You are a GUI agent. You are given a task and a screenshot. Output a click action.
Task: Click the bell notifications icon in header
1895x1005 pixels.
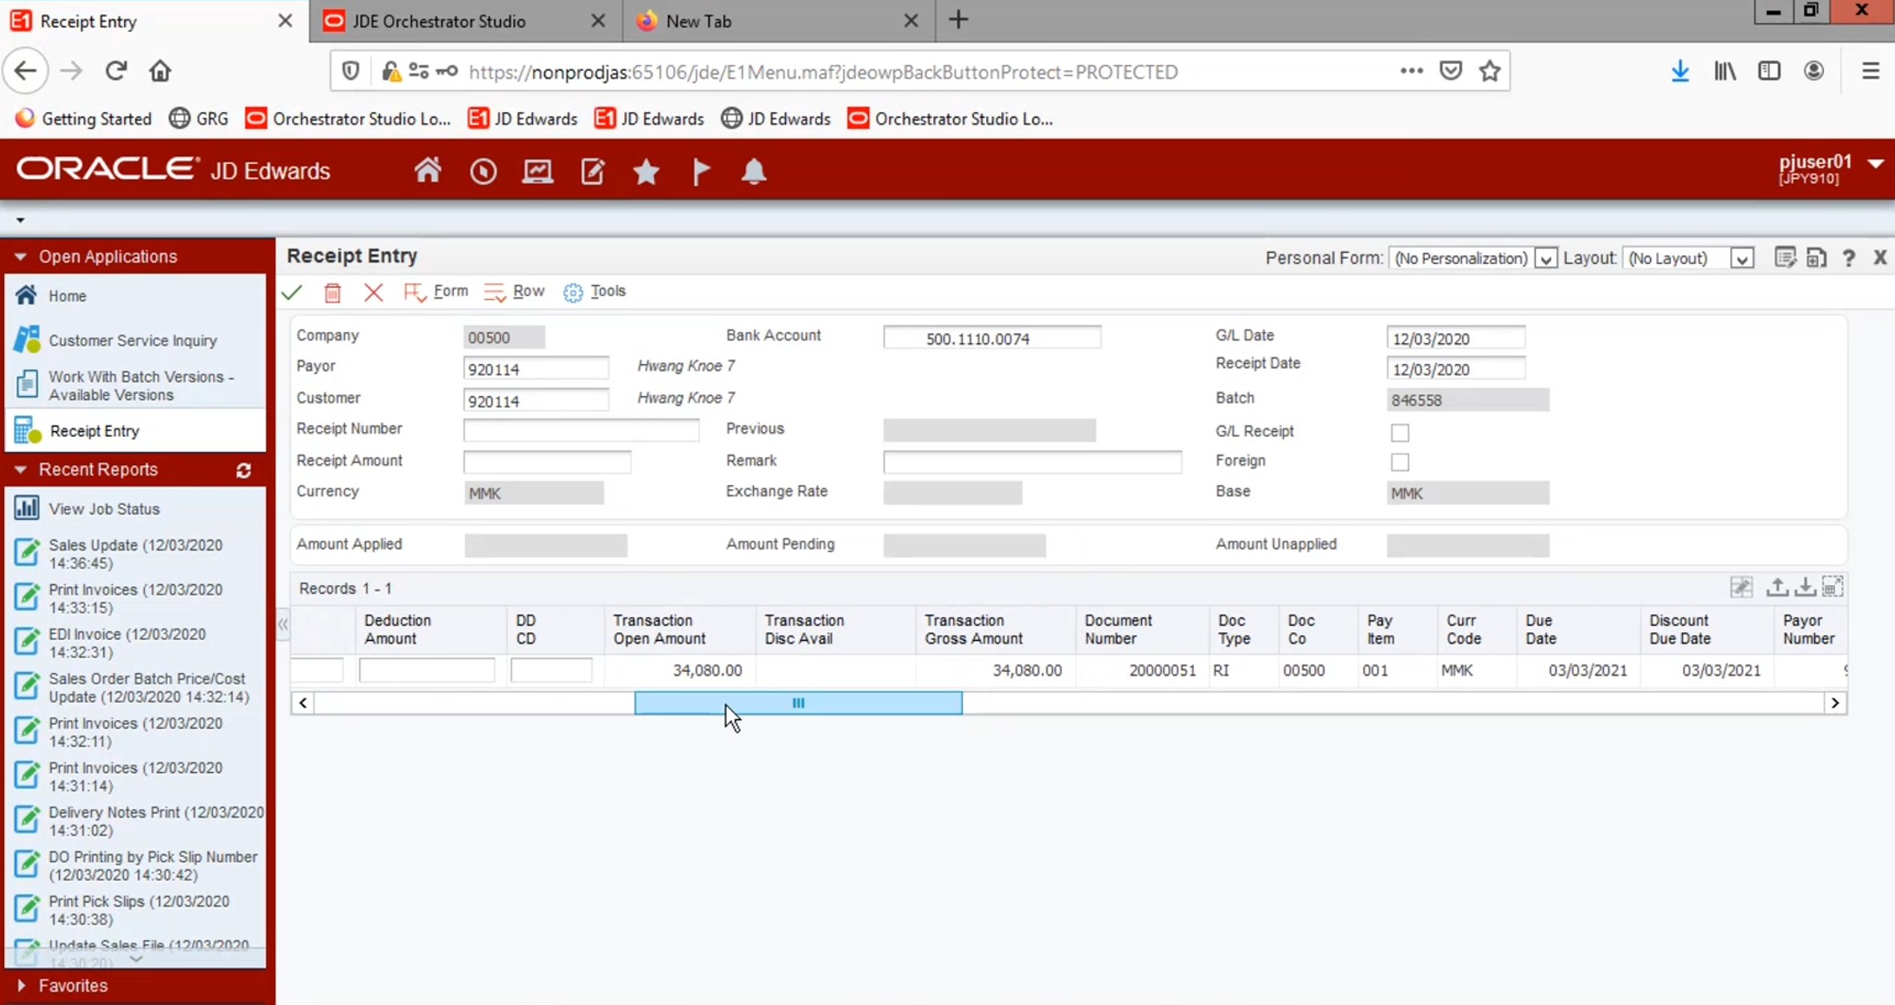coord(753,171)
